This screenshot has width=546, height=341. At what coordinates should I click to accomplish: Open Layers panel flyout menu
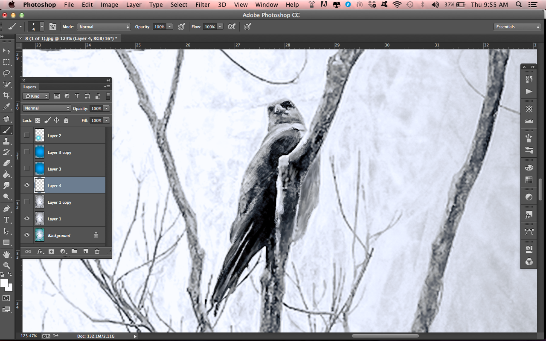107,87
